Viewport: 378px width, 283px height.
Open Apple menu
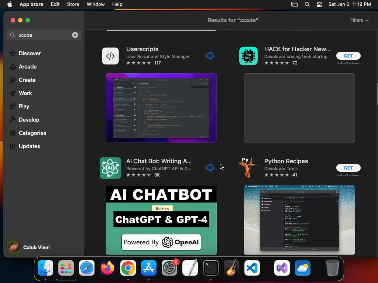[10, 4]
